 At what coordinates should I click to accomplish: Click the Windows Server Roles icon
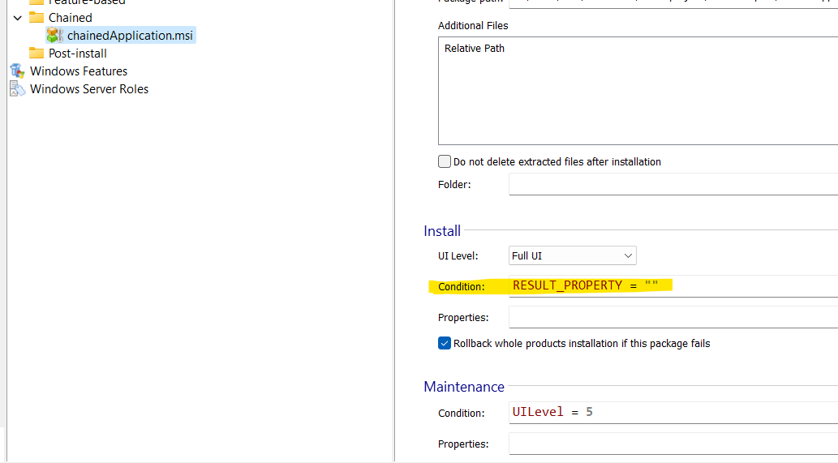tap(18, 88)
